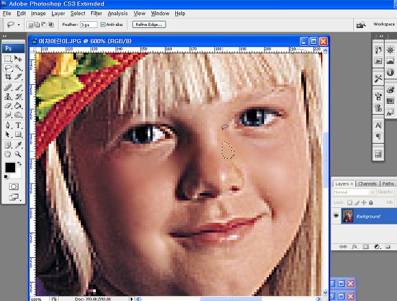Screen dimensions: 397x301
Task: Select the Hand tool
Action: tap(8, 154)
